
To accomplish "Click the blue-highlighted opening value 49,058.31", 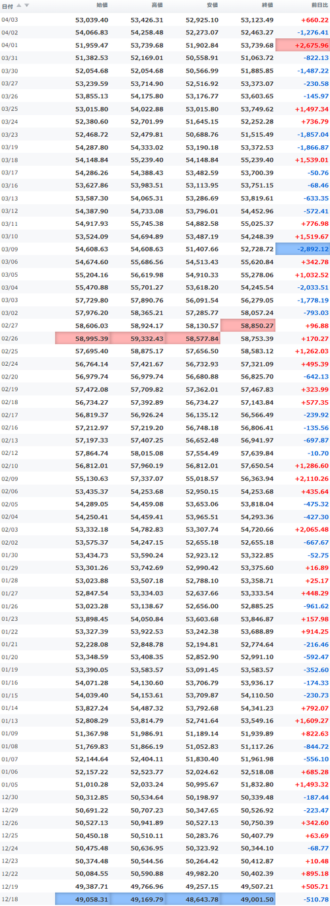I will point(82,899).
